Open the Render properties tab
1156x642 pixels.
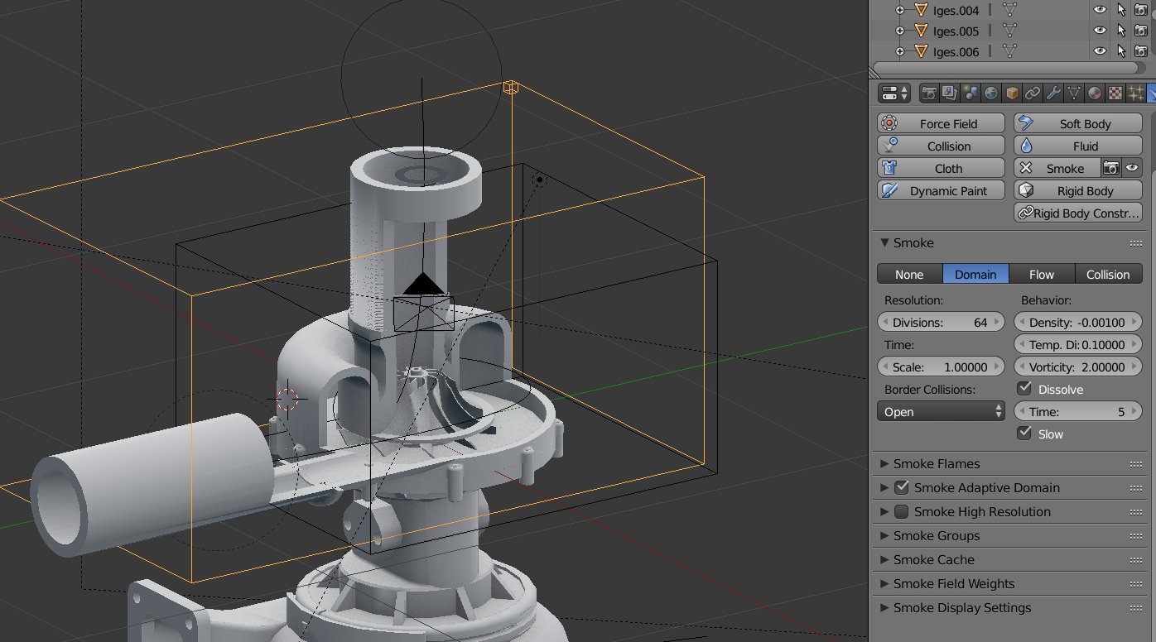pos(929,93)
